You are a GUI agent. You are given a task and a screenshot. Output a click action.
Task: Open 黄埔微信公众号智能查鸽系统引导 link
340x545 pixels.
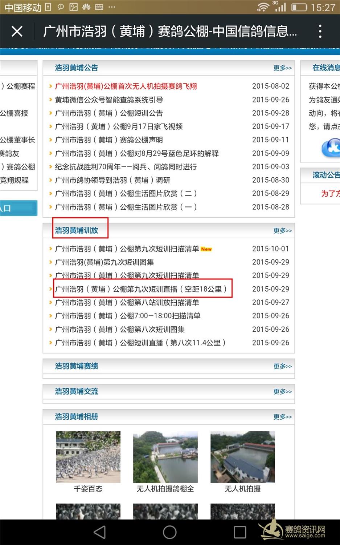coord(109,100)
